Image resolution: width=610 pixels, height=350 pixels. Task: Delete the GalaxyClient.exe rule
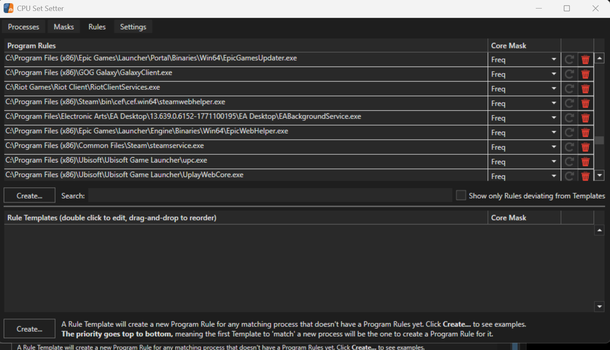pyautogui.click(x=585, y=74)
